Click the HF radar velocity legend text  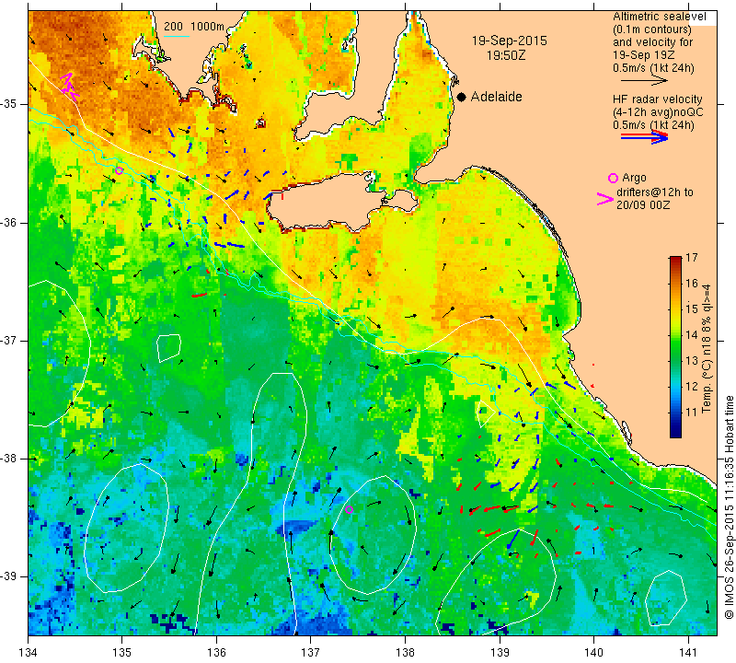[x=657, y=99]
